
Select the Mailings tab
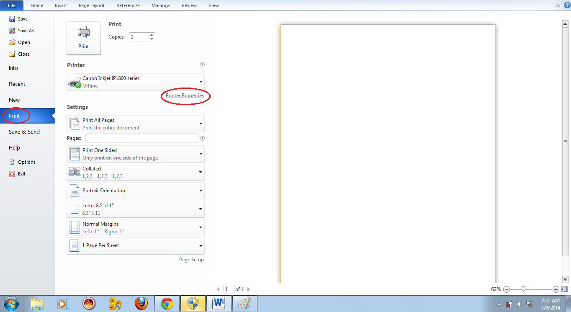[160, 5]
